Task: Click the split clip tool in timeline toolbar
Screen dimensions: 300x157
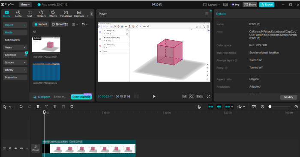Action: (x=38, y=107)
